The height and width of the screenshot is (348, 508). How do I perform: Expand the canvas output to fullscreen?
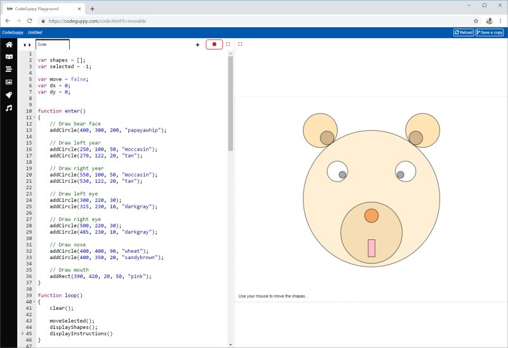tap(240, 44)
